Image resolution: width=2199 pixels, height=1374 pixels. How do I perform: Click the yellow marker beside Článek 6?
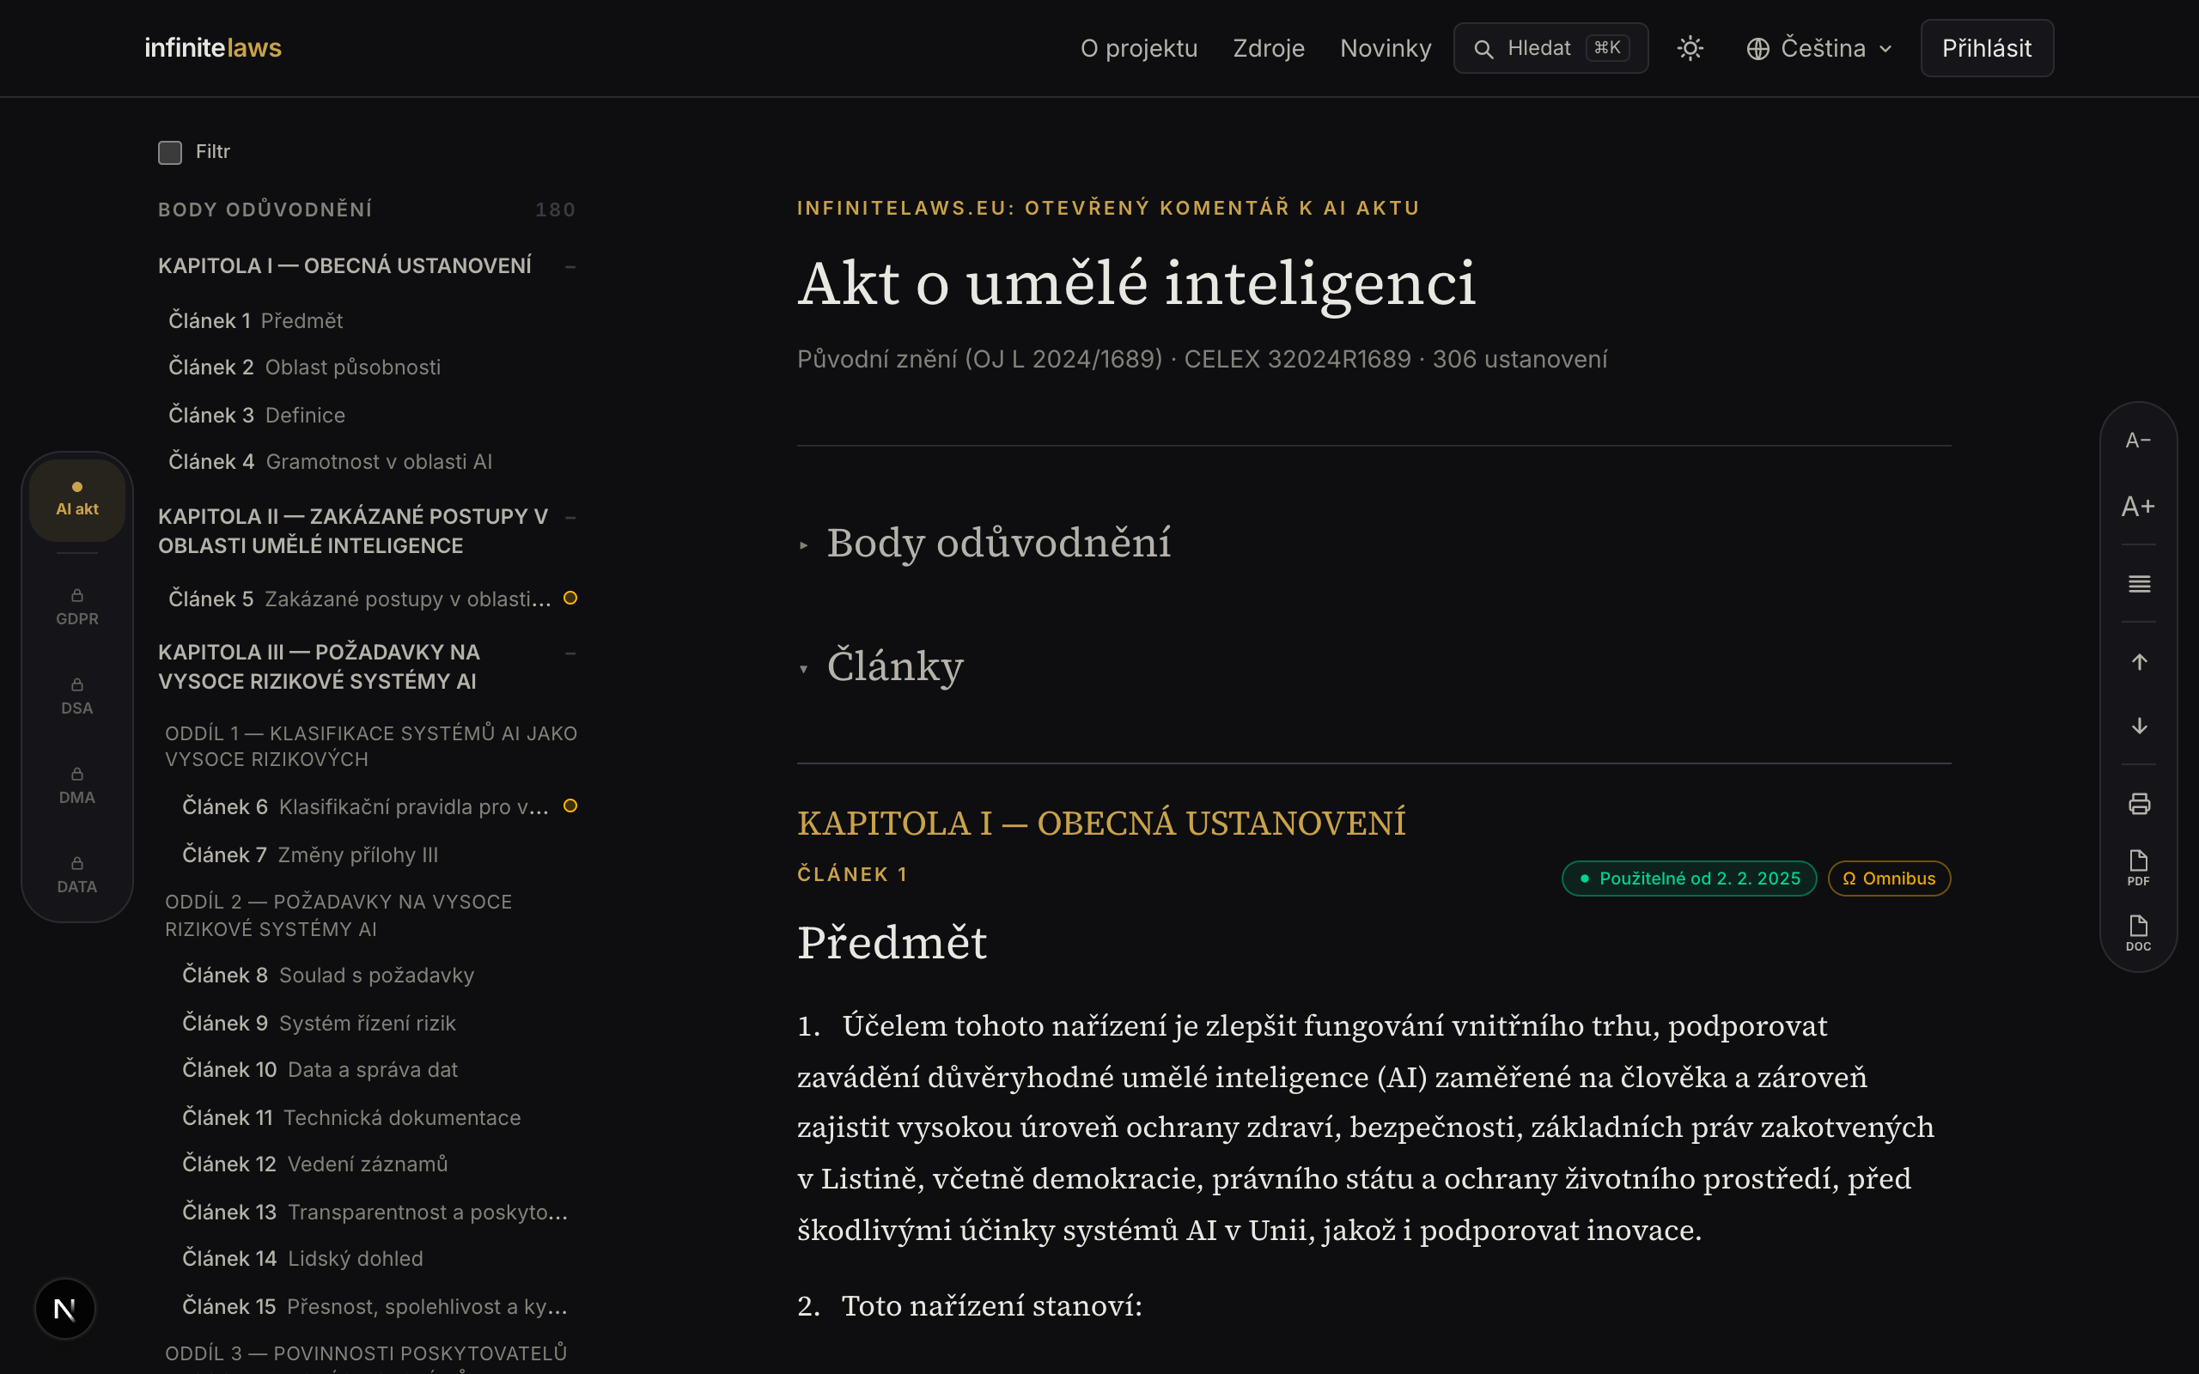[570, 806]
